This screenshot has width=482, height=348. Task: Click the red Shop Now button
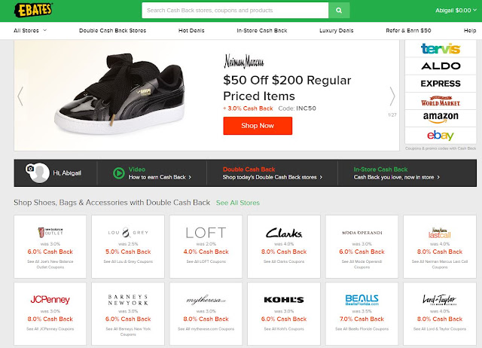coord(258,126)
